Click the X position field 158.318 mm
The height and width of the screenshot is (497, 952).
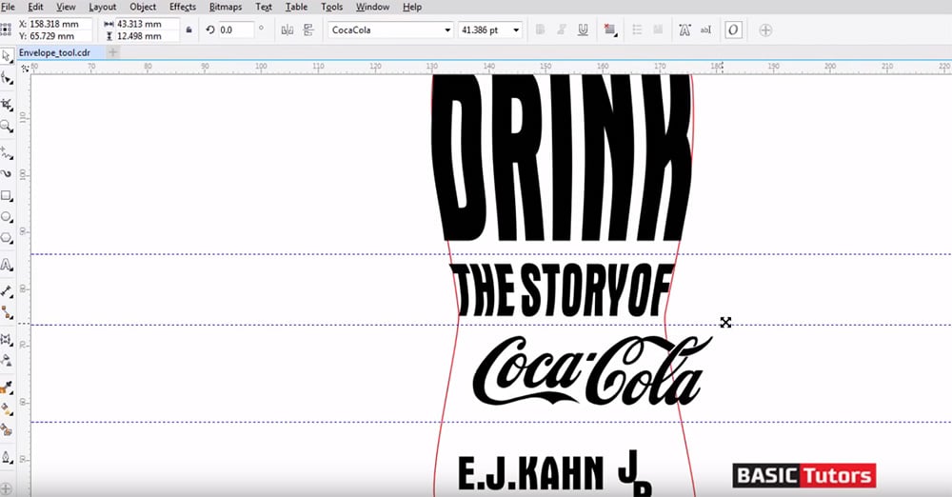pos(60,25)
